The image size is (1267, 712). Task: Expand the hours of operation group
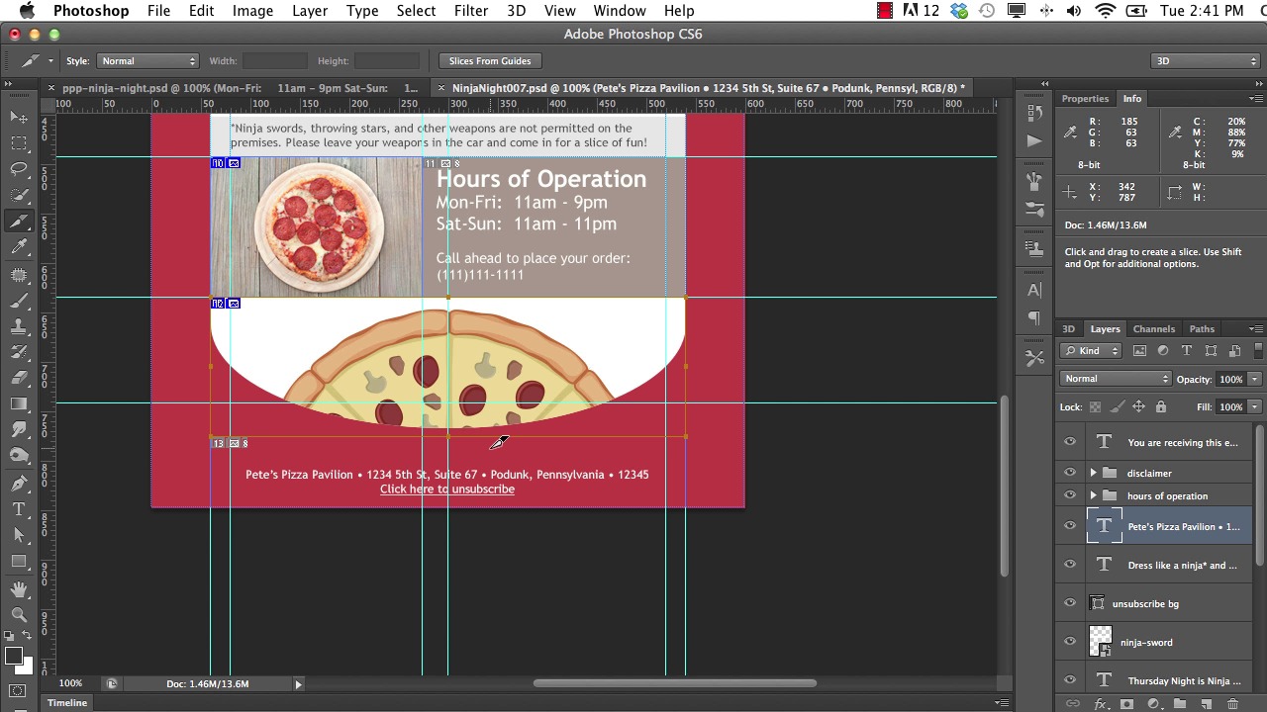pyautogui.click(x=1093, y=495)
